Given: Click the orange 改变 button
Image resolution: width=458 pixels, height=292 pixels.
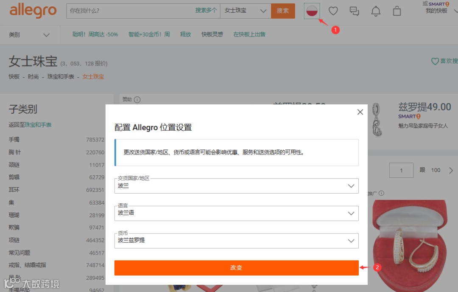Looking at the screenshot, I should (236, 268).
